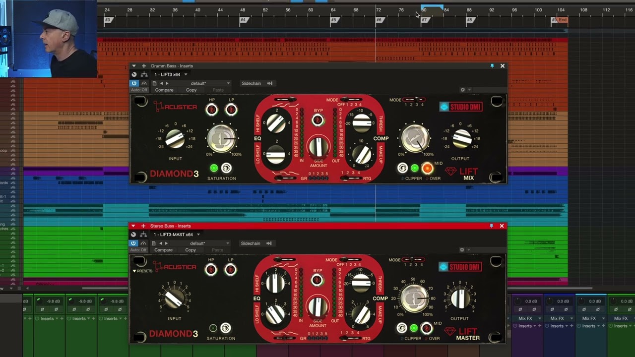Toggle LP filter button on LIFT Mix
The width and height of the screenshot is (635, 357).
pyautogui.click(x=231, y=110)
